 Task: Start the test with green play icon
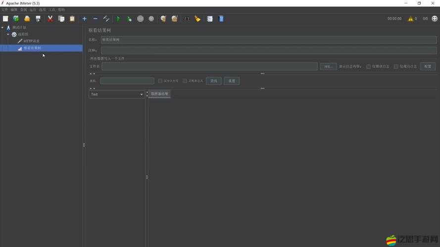(118, 19)
